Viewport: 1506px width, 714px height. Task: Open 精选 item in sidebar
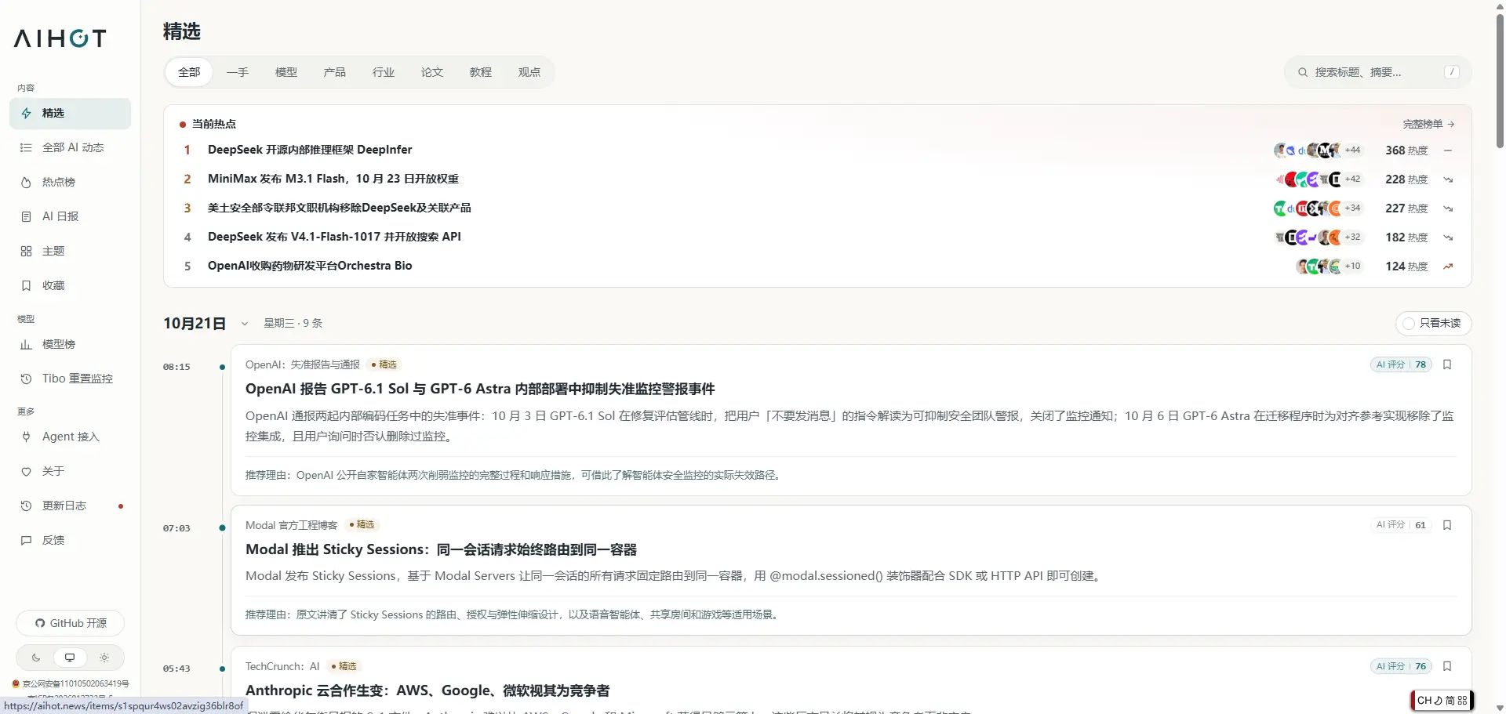pos(70,113)
